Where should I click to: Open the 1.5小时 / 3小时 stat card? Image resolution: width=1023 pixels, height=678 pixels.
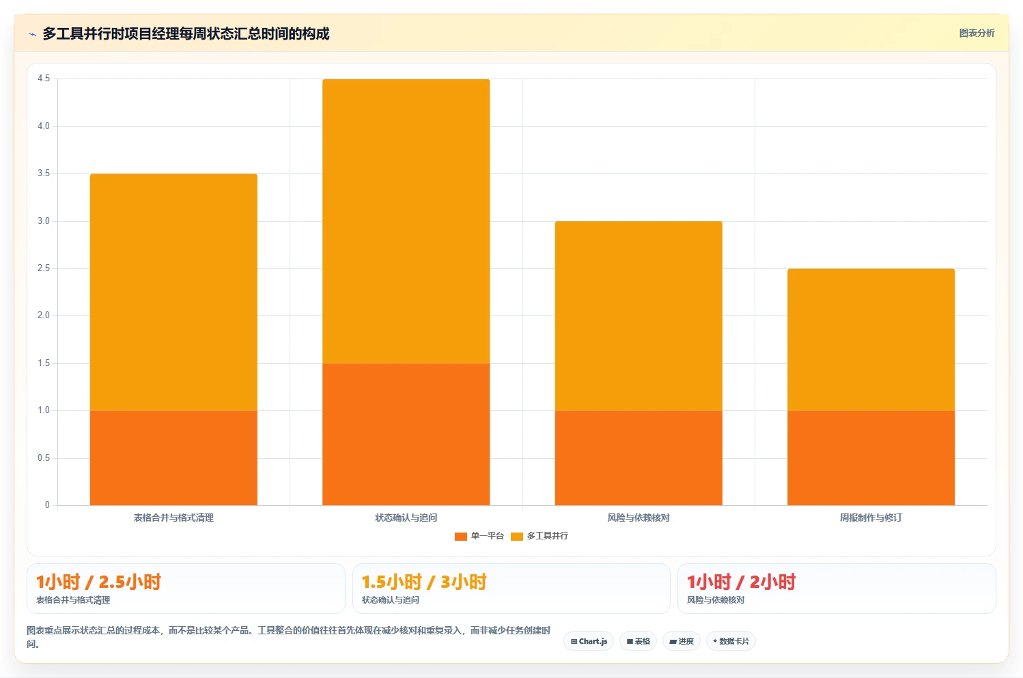tap(511, 589)
